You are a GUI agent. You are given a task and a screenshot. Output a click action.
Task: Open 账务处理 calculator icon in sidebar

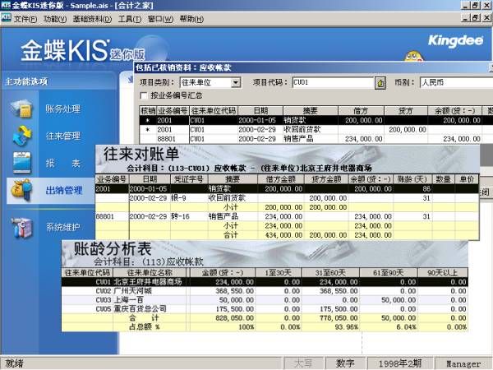pos(25,109)
